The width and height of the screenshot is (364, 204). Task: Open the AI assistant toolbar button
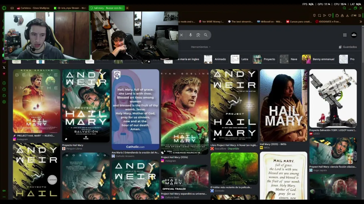(x=354, y=15)
